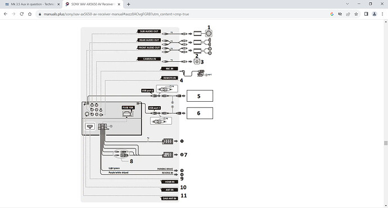Open the browser side panel
Screen dimensions: 388x208
[366, 14]
